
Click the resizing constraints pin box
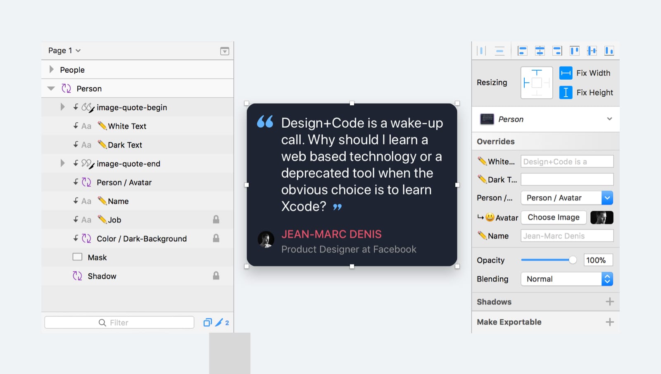[537, 83]
